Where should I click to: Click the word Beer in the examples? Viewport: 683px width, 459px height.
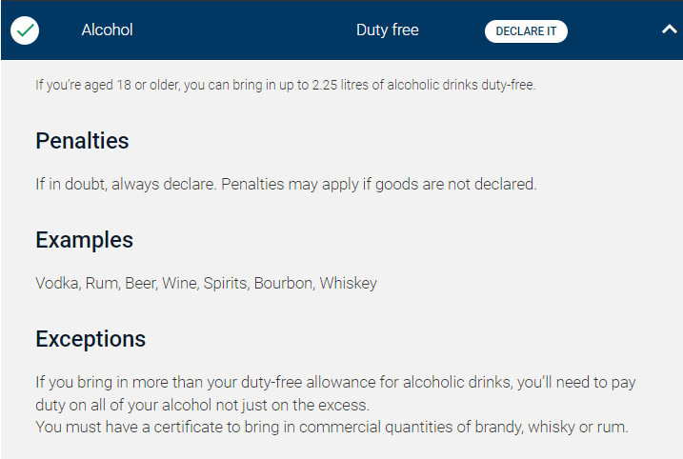click(141, 284)
